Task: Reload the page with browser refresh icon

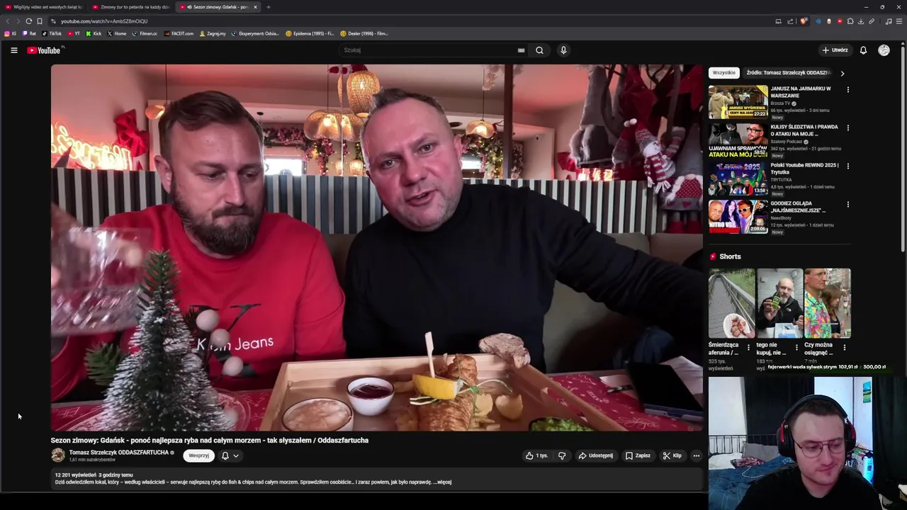Action: (28, 21)
